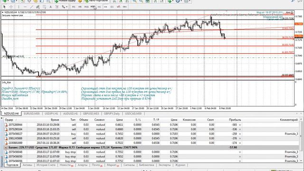Switch to the AUDUSD,H1 chart tab
Viewport: 304px width, 171px height.
click(x=70, y=114)
